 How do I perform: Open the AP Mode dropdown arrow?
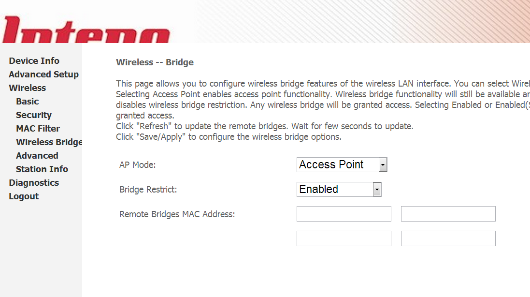(383, 165)
